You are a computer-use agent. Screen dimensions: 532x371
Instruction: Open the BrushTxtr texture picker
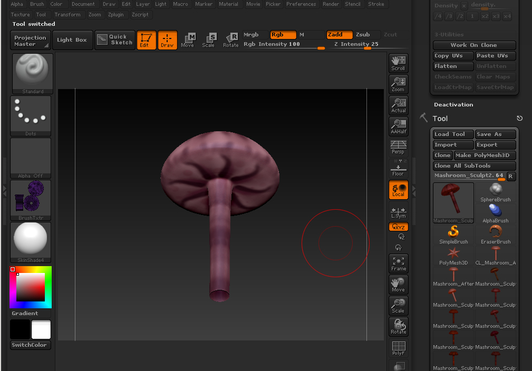click(x=31, y=200)
